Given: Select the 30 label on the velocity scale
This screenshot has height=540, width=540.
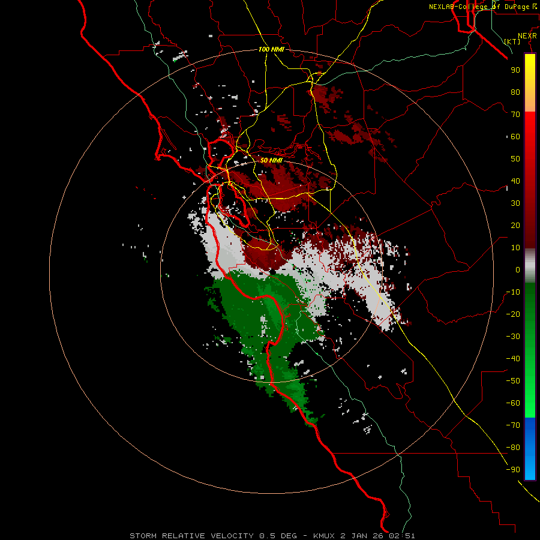Looking at the screenshot, I should click(x=515, y=203).
